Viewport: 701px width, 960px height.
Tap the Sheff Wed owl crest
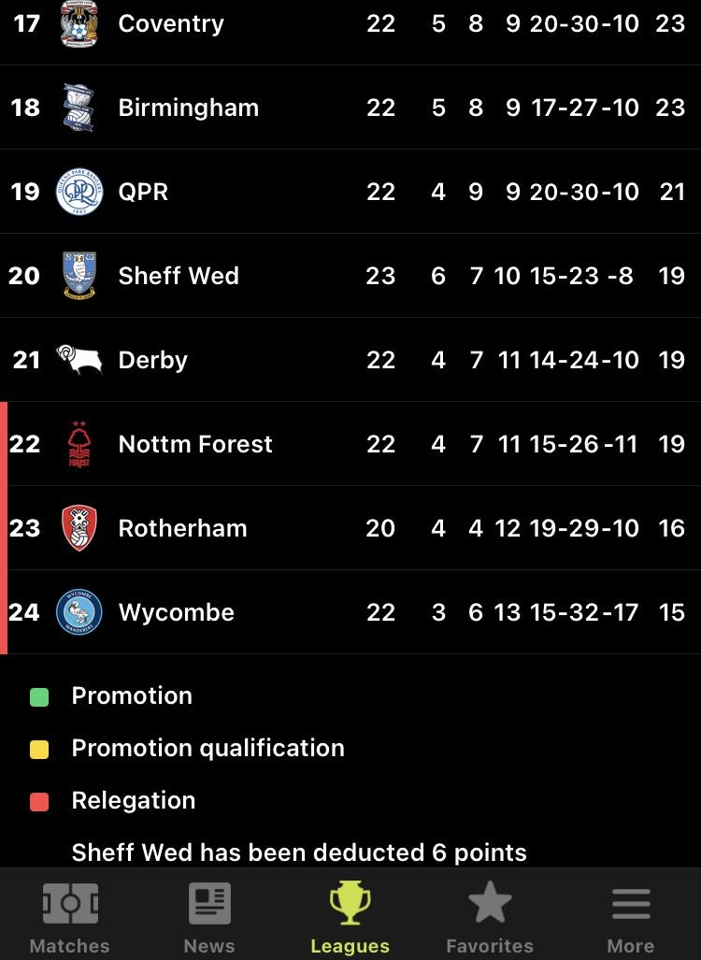[x=79, y=276]
